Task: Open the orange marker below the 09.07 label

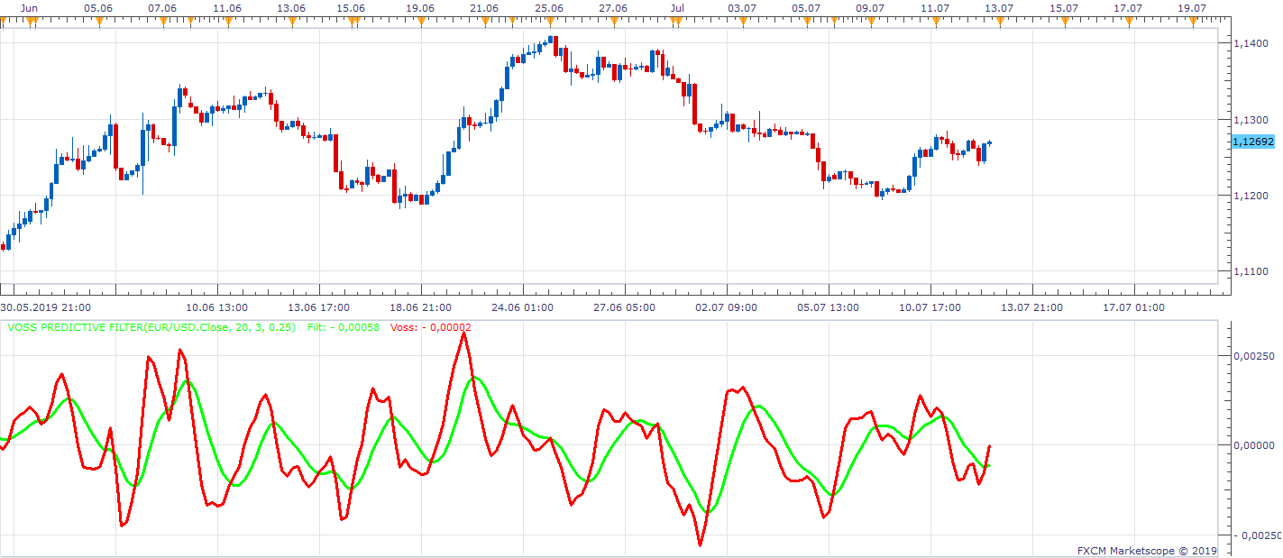Action: [x=871, y=21]
